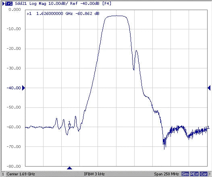Click the Span 250 MHz setting
Viewport: 212px width, 177px height.
[x=166, y=174]
